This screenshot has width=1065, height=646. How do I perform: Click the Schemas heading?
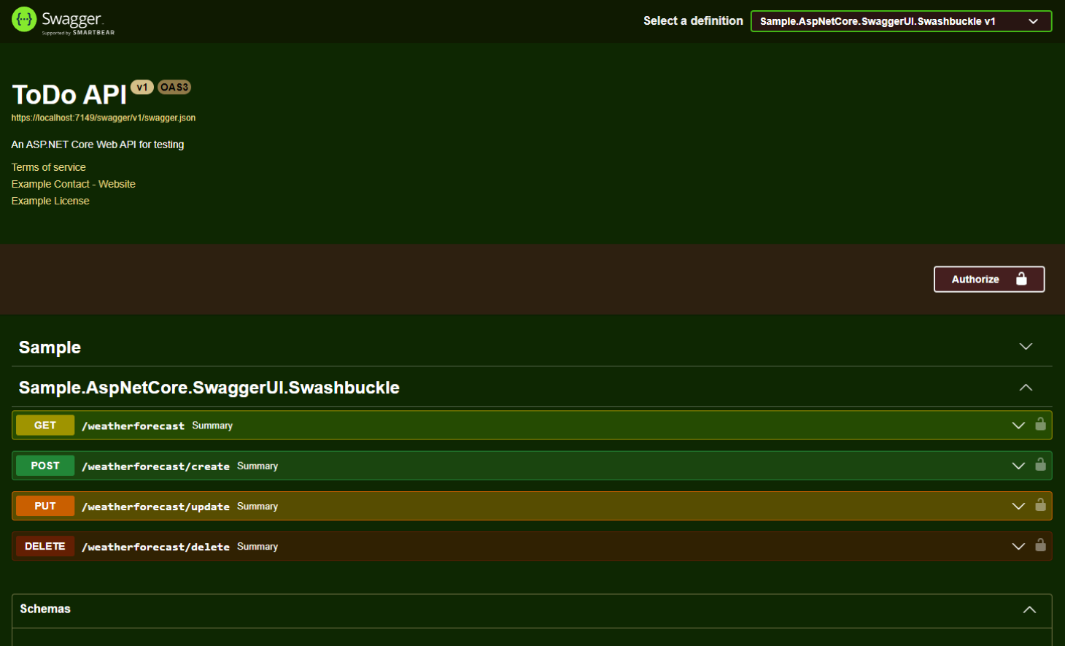45,609
